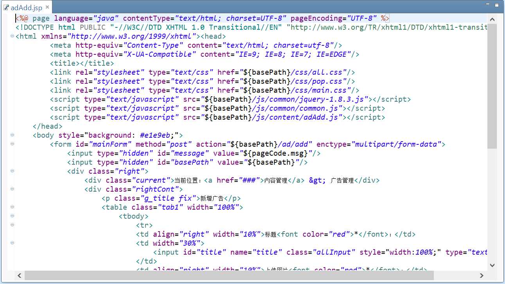Collapse the tbody fold marker

click(x=12, y=216)
